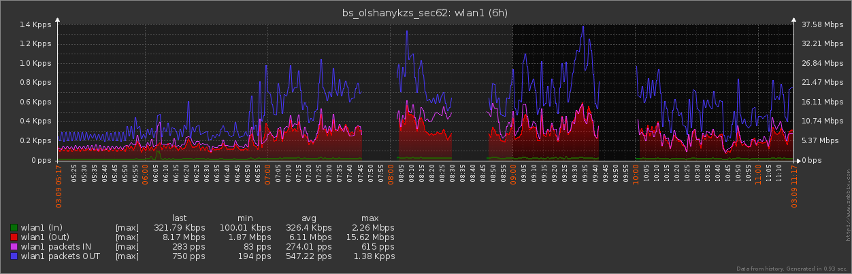
Task: Click max value 1.38 Kpps
Action: tap(373, 256)
